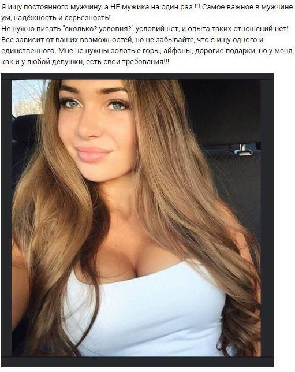This screenshot has width=295, height=372.
Task: Click the black top border of the photo
Action: pyautogui.click(x=137, y=76)
